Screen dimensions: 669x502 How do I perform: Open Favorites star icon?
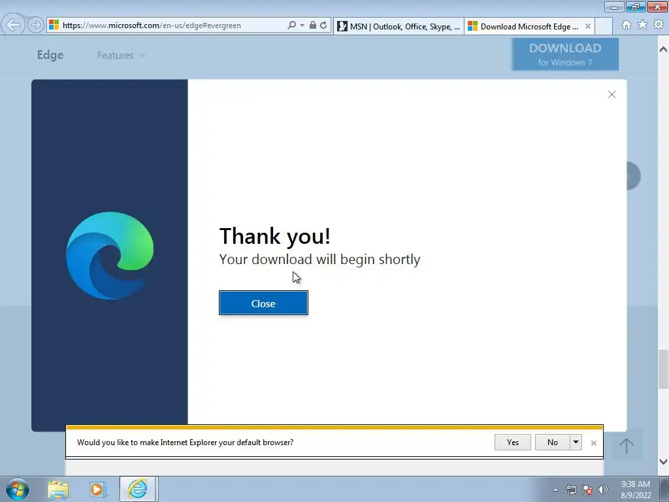click(642, 25)
